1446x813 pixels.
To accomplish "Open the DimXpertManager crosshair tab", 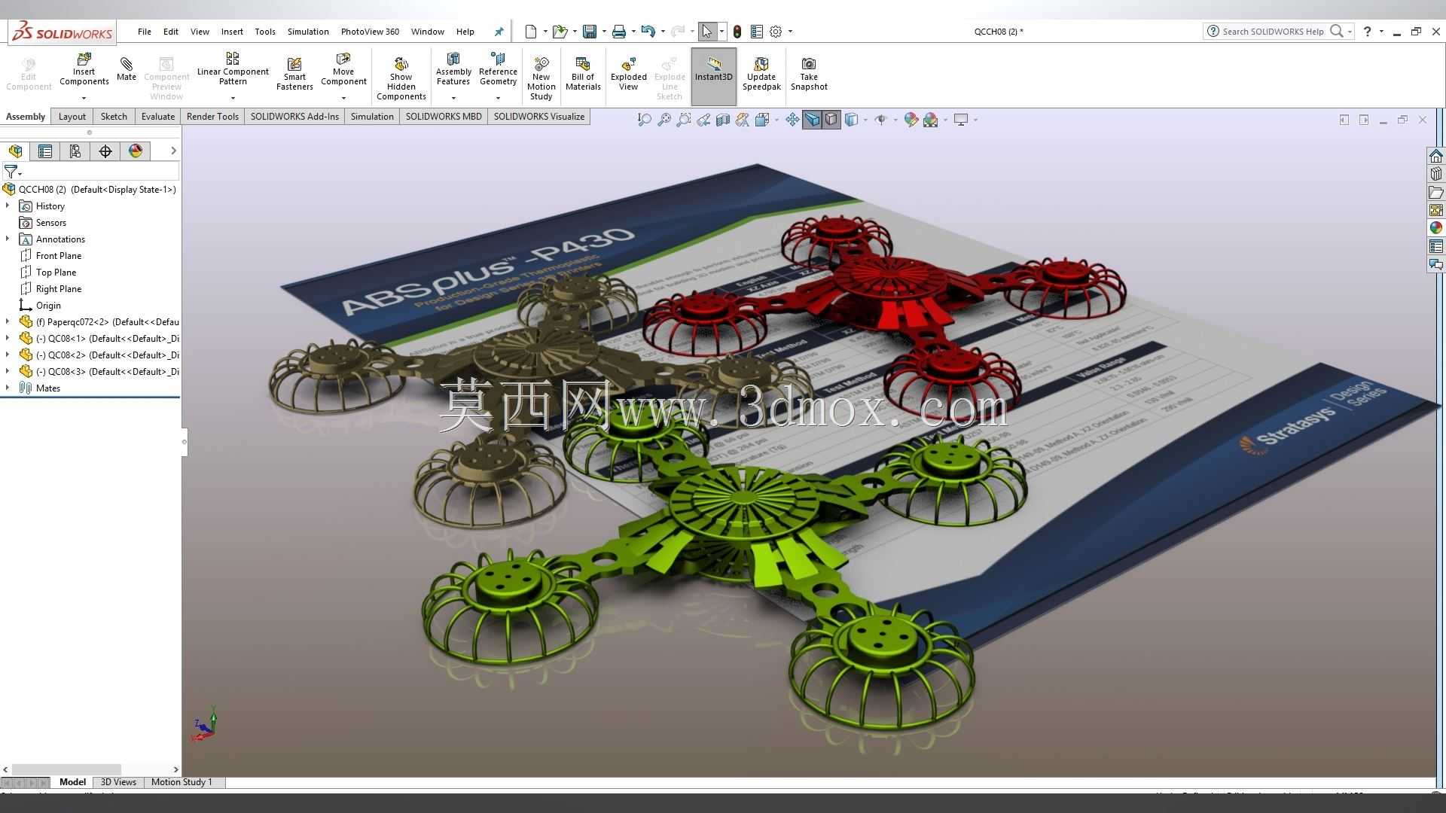I will [x=105, y=151].
